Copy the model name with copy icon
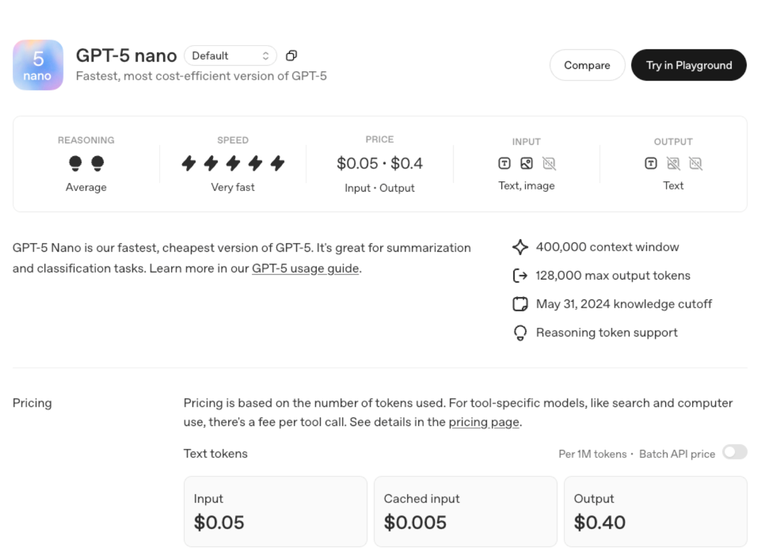The width and height of the screenshot is (763, 560). coord(291,56)
